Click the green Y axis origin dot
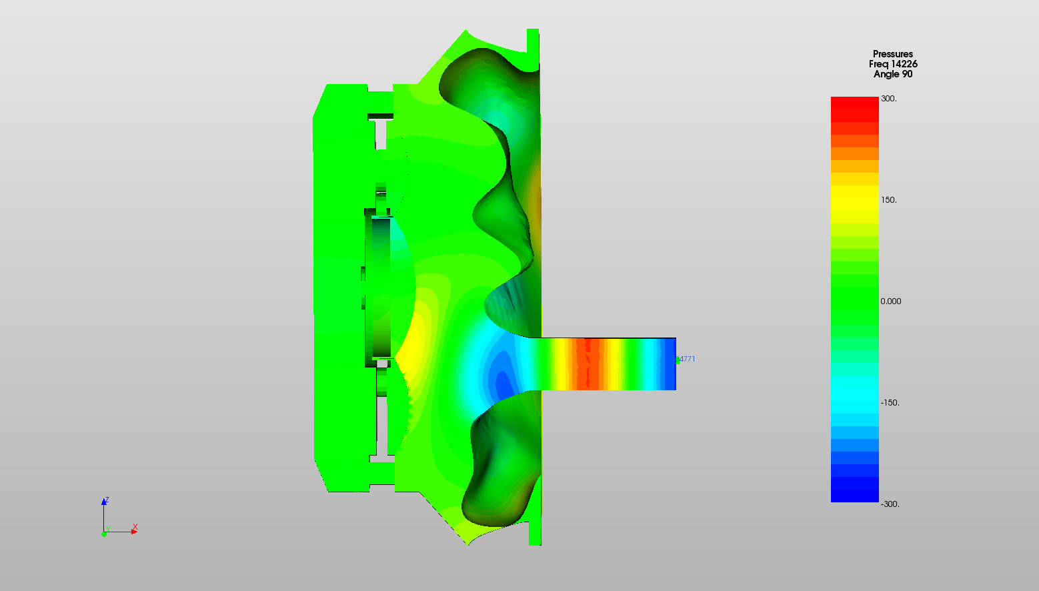 104,534
